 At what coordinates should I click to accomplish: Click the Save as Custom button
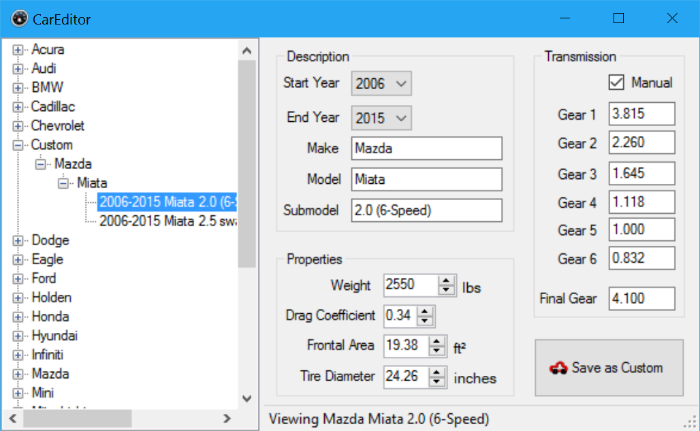609,368
